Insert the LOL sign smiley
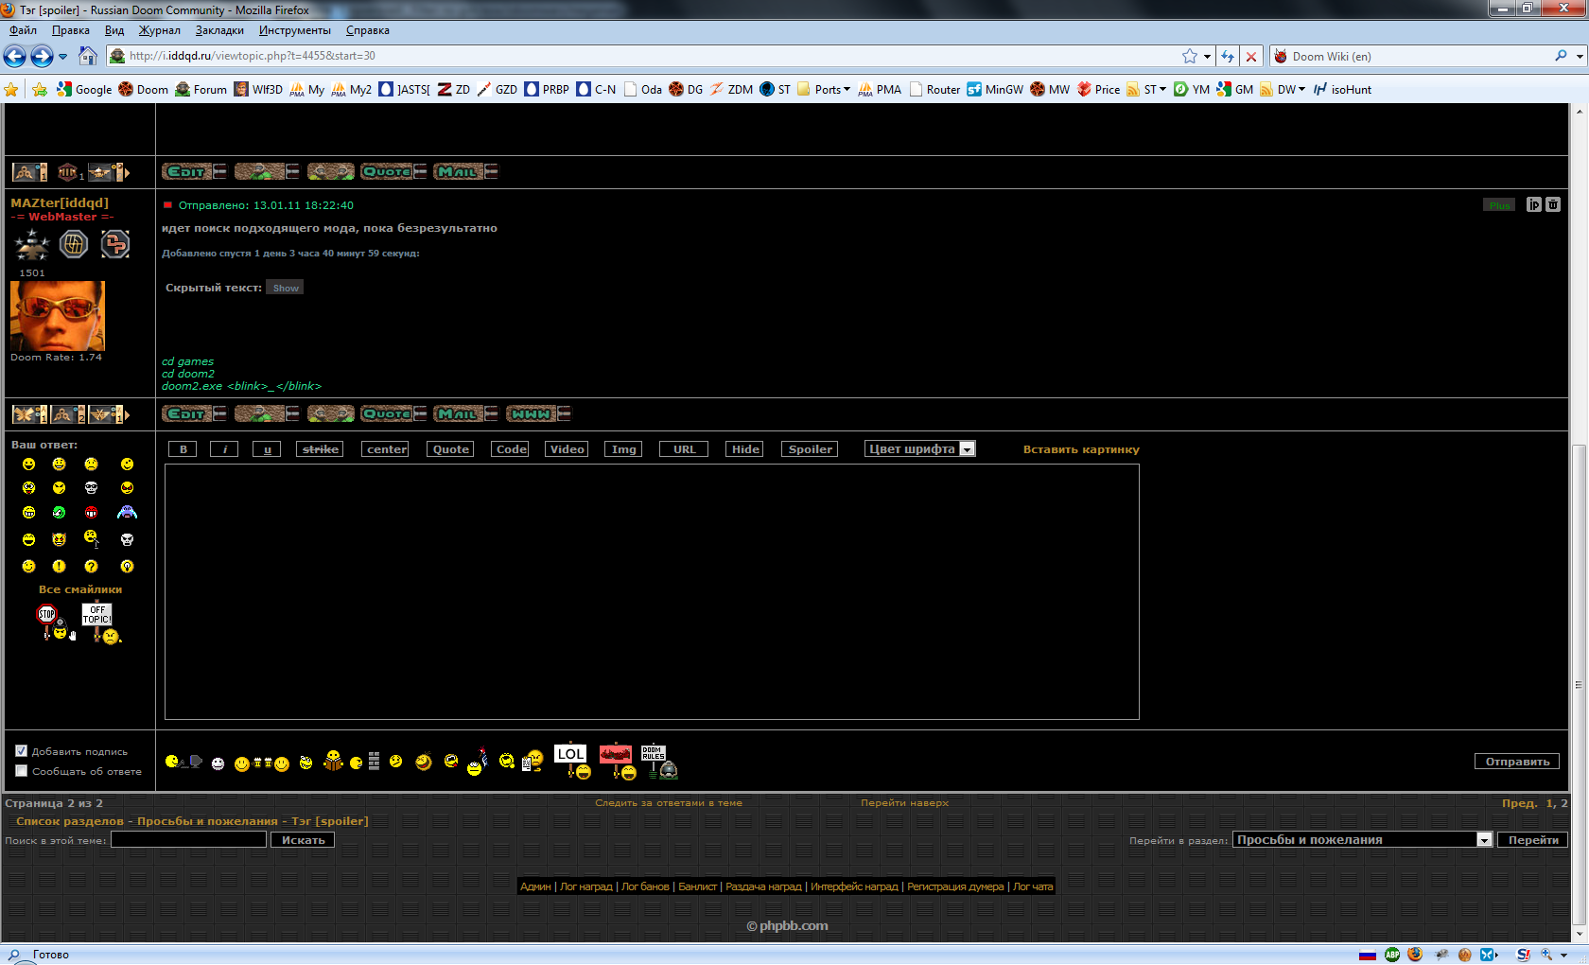 click(570, 760)
